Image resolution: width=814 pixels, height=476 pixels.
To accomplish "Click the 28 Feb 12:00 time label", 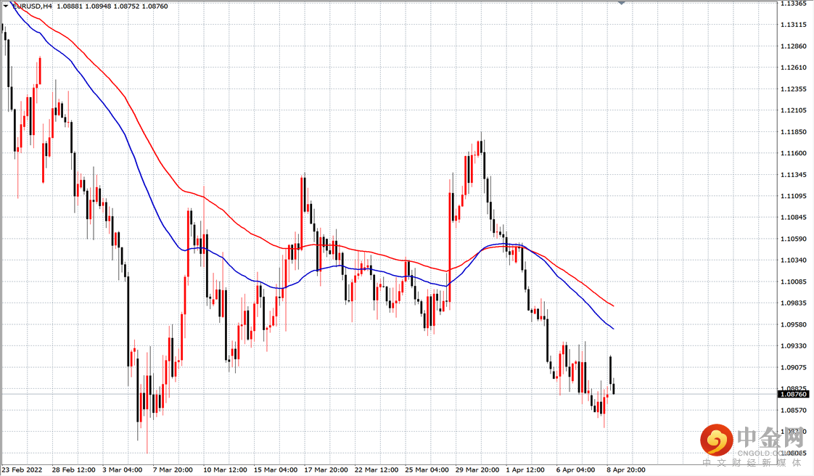I will pos(74,469).
